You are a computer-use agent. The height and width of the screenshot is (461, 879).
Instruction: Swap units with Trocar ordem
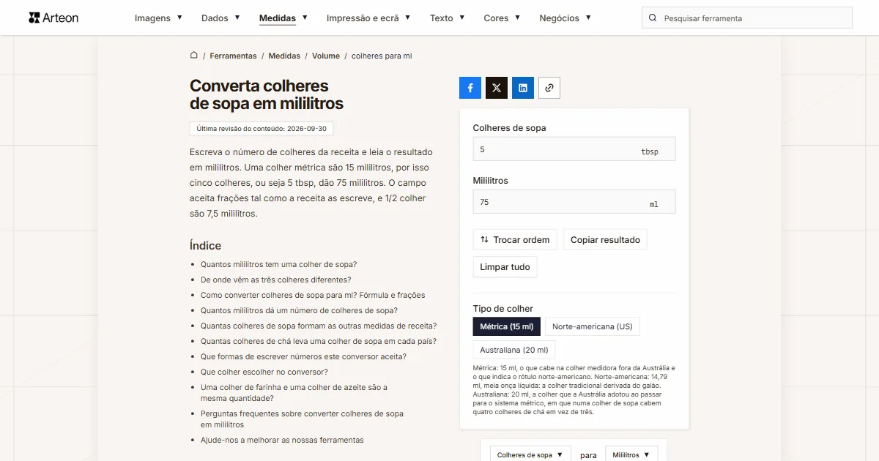(515, 239)
